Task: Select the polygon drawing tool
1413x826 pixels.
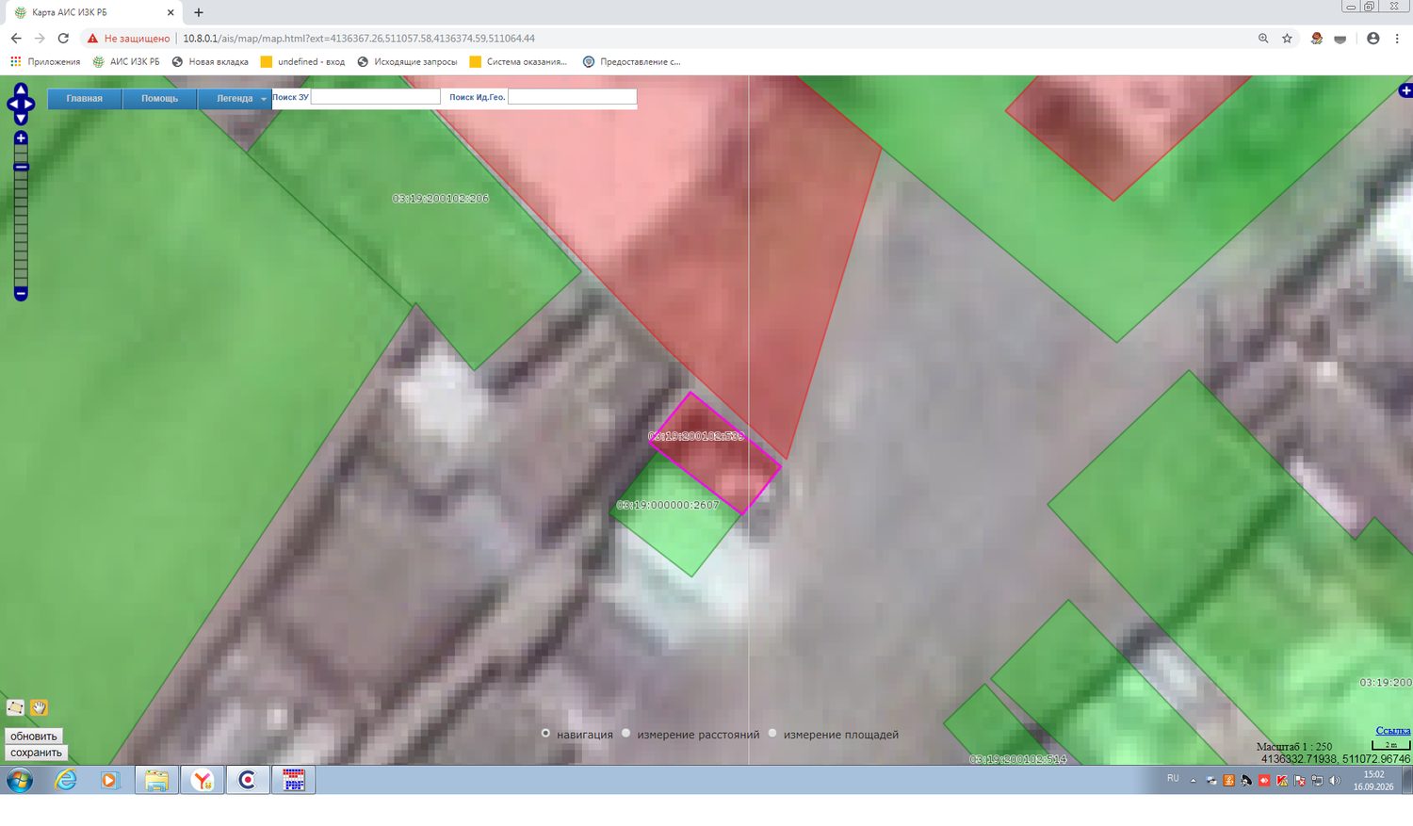Action: click(x=15, y=707)
